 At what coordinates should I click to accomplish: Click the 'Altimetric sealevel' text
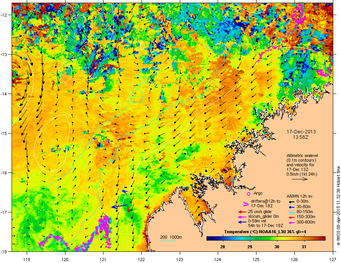302,155
